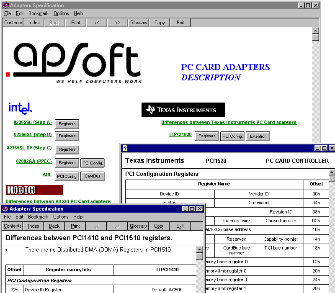Click Contents button in main window toolbar

coord(13,23)
